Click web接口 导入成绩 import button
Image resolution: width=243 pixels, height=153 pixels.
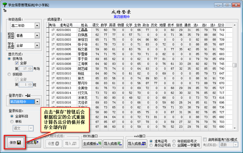point(137,144)
